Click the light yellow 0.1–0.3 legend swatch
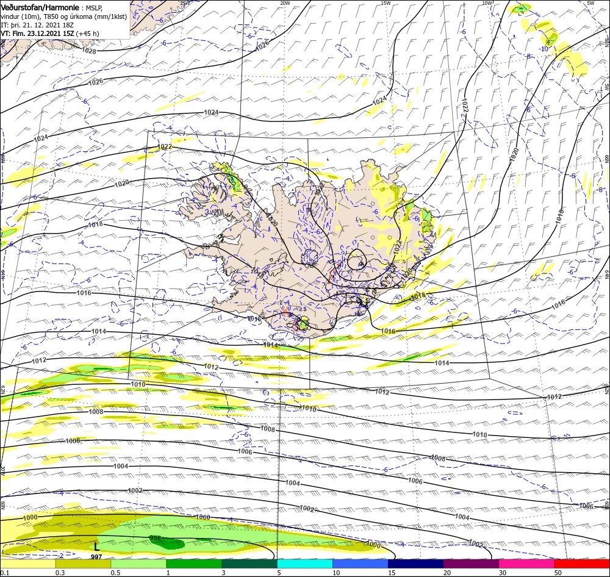The height and width of the screenshot is (577, 610). [27, 564]
